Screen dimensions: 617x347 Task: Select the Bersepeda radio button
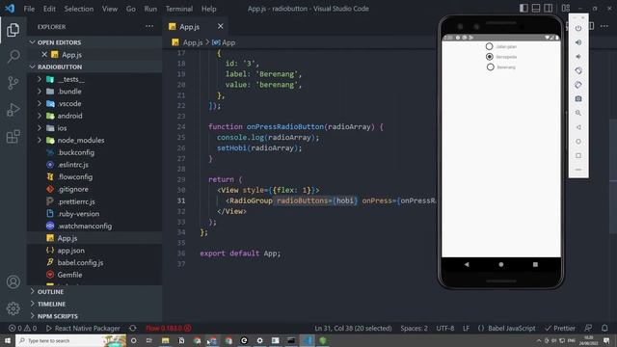coord(490,57)
